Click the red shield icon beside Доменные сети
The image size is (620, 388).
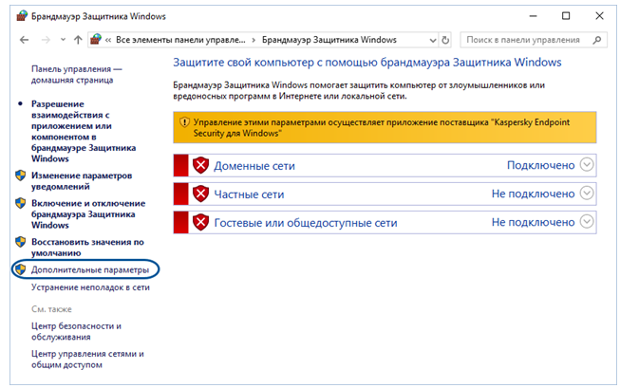200,165
